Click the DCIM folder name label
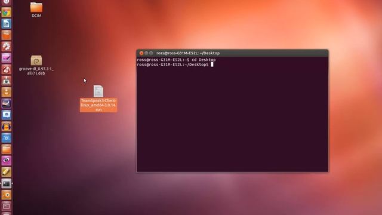Screen dimensions: 382x215 pos(36,16)
